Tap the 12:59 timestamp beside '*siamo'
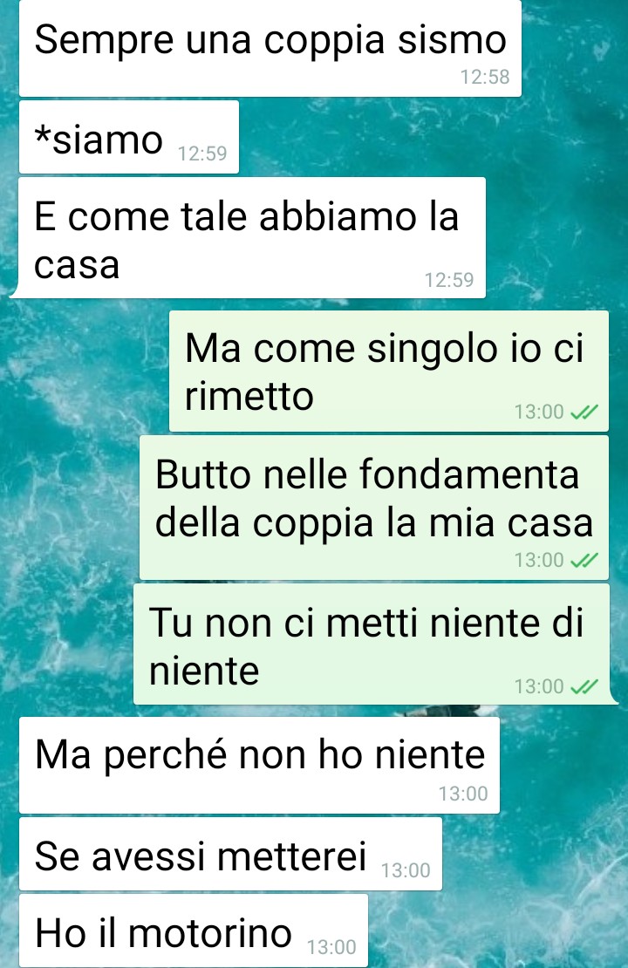 point(202,153)
